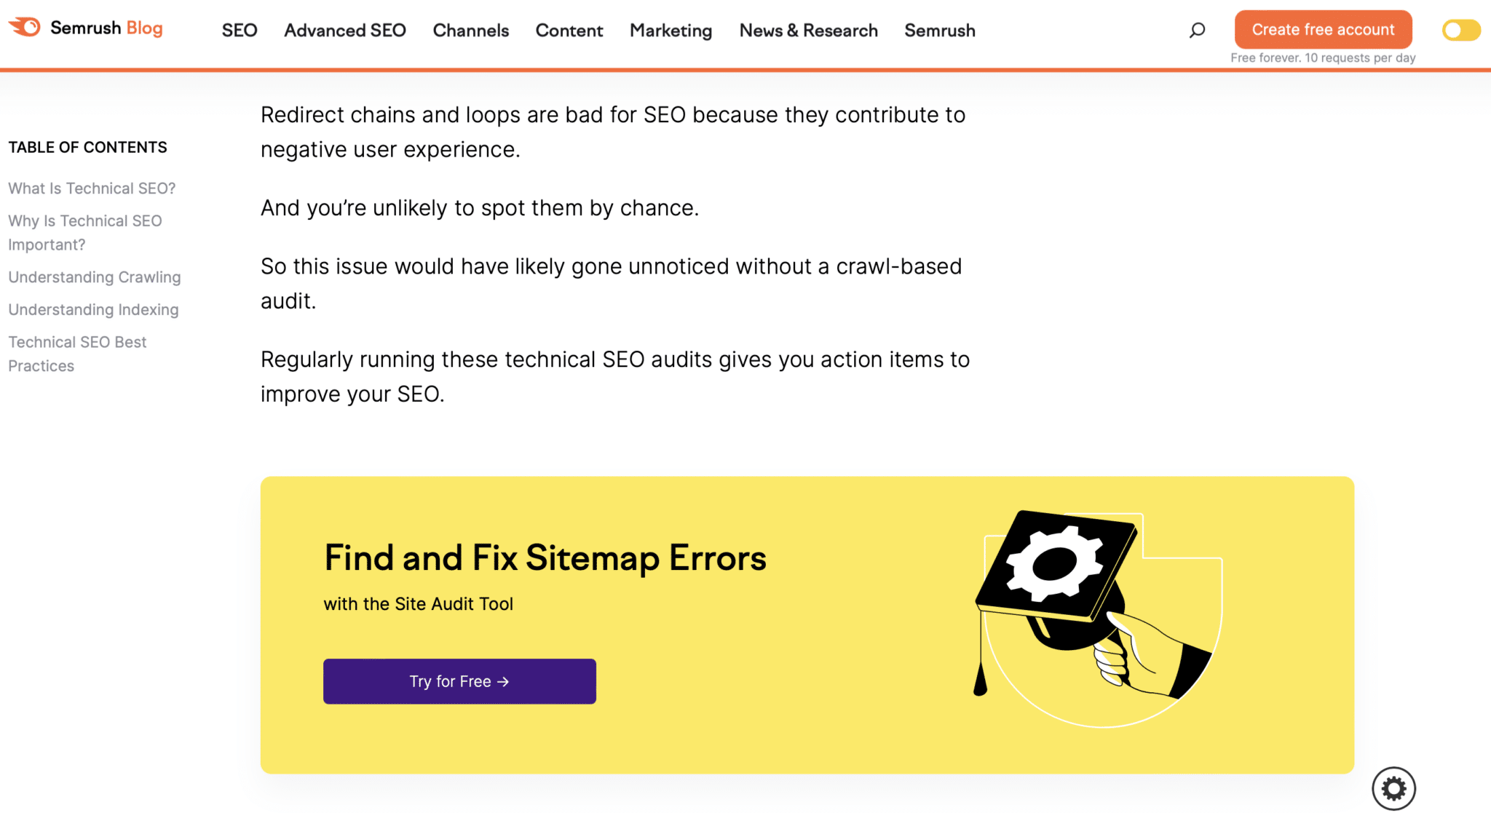Image resolution: width=1491 pixels, height=813 pixels.
Task: Open the News & Research menu
Action: 808,31
